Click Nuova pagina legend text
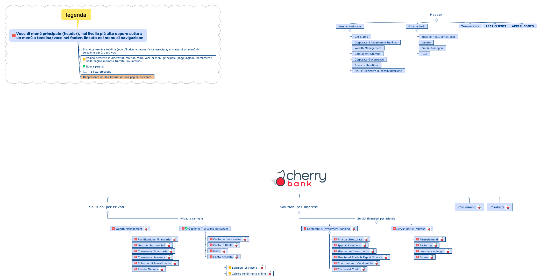This screenshot has height=280, width=541. tap(95, 66)
